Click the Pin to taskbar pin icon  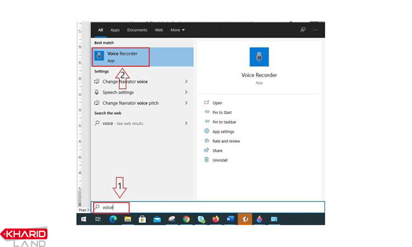pos(207,121)
